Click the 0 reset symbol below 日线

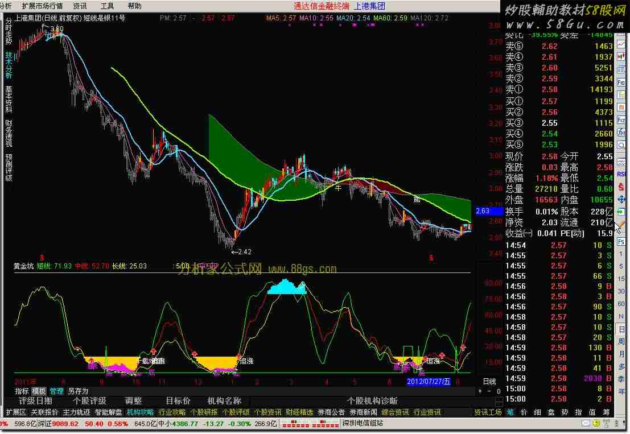(498, 391)
